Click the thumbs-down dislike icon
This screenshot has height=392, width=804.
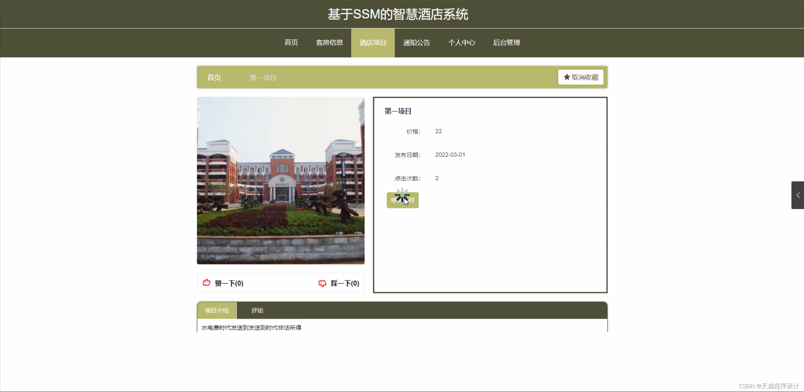click(322, 284)
